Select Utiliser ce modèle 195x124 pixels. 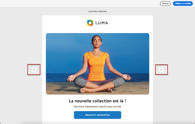(x=183, y=3)
